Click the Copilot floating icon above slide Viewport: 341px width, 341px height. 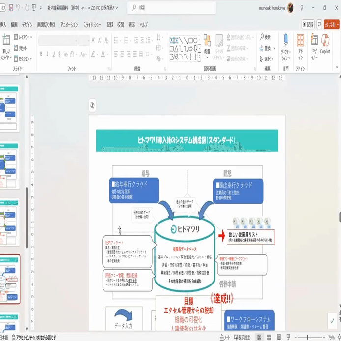pyautogui.click(x=92, y=105)
